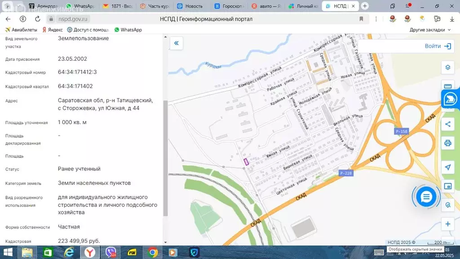Screen dimensions: 460x259
Task: Collapse the info panel with double-chevron button
Action: point(176,43)
